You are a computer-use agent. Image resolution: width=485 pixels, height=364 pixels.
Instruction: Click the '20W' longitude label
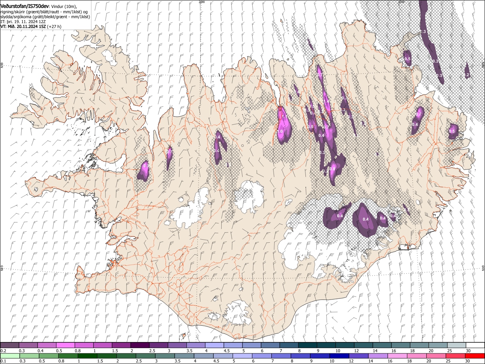coord(202,2)
